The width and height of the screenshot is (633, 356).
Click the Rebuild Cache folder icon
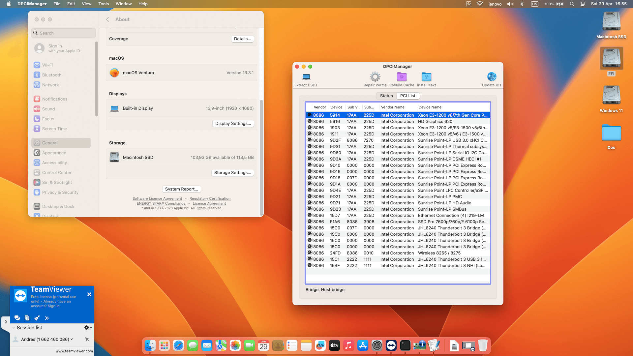click(x=402, y=77)
